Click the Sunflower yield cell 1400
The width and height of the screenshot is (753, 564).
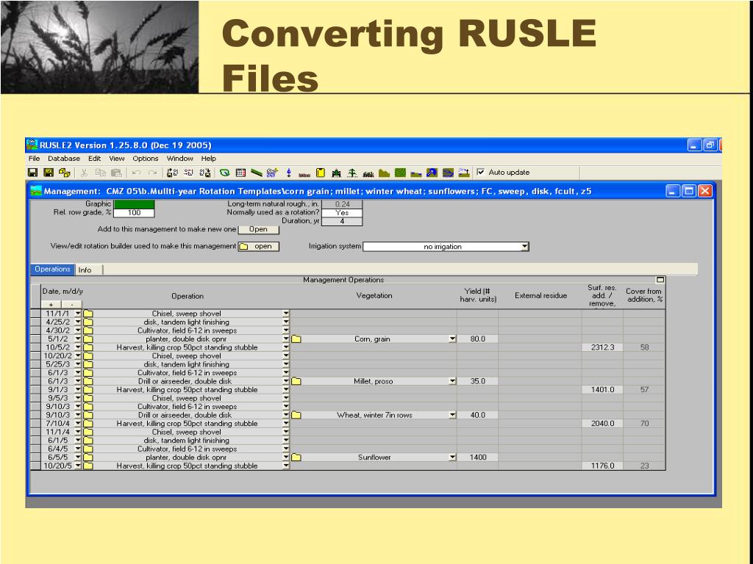click(478, 458)
